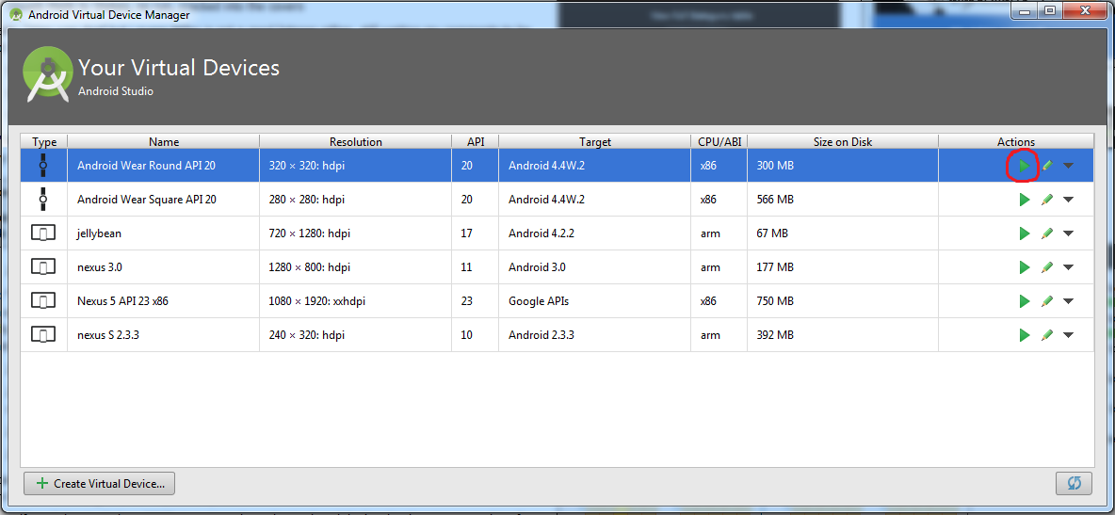Click the Android 2.3.3 target cell
Viewport: 1115px width, 515px height.
pyautogui.click(x=594, y=335)
